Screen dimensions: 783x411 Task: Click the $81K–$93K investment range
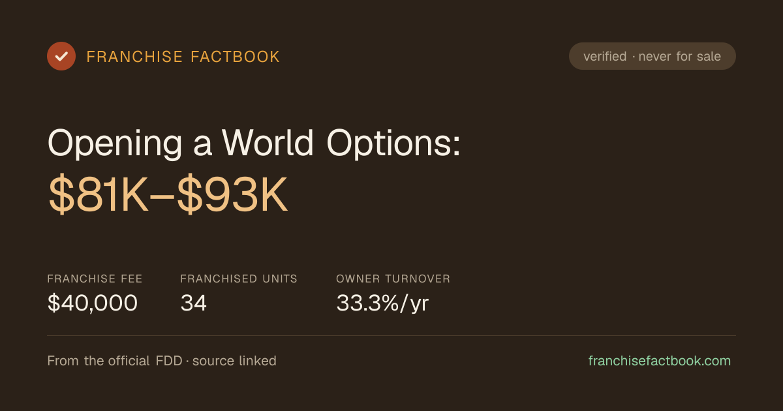pos(168,195)
